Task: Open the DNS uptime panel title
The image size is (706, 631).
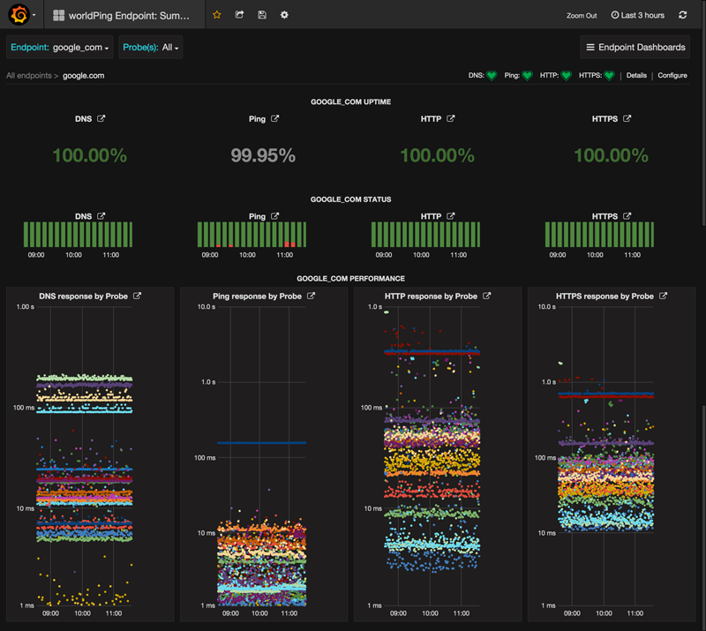Action: coord(83,119)
